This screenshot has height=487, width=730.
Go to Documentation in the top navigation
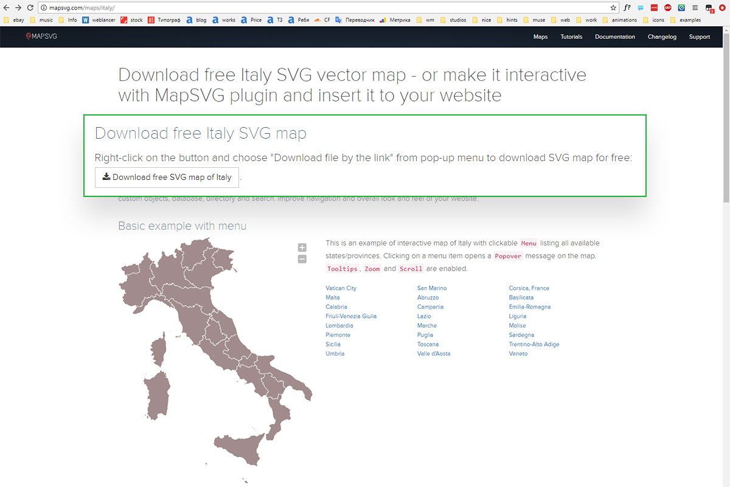(x=614, y=36)
